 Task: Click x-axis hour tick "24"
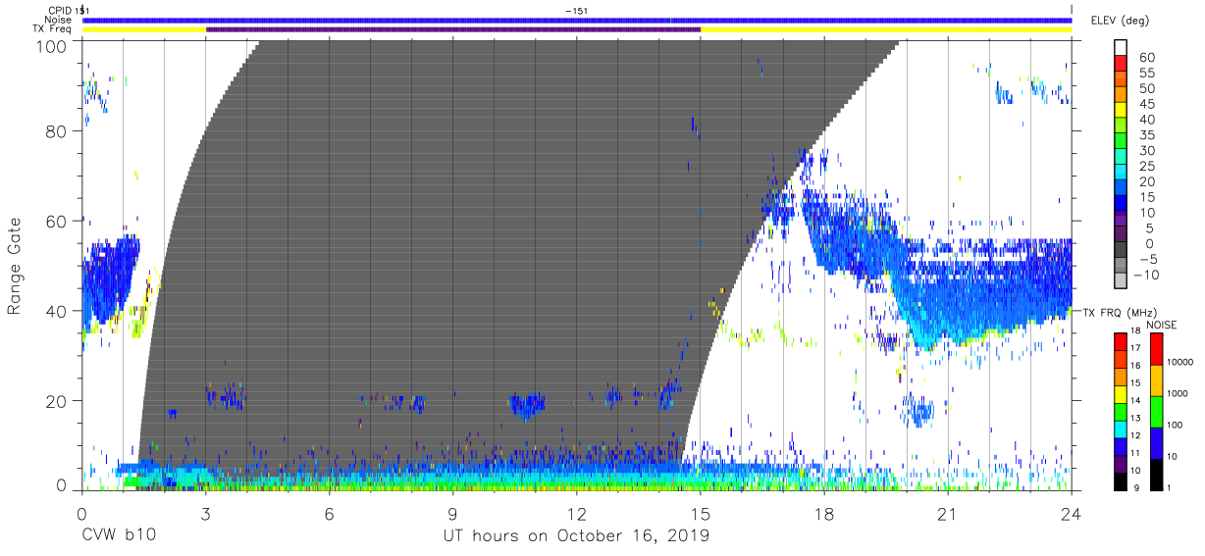[x=1072, y=513]
